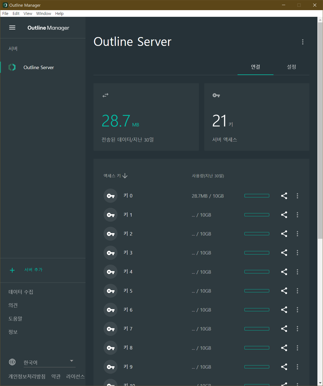This screenshot has height=386, width=323.
Task: Open more options for 키 3
Action: click(x=297, y=253)
